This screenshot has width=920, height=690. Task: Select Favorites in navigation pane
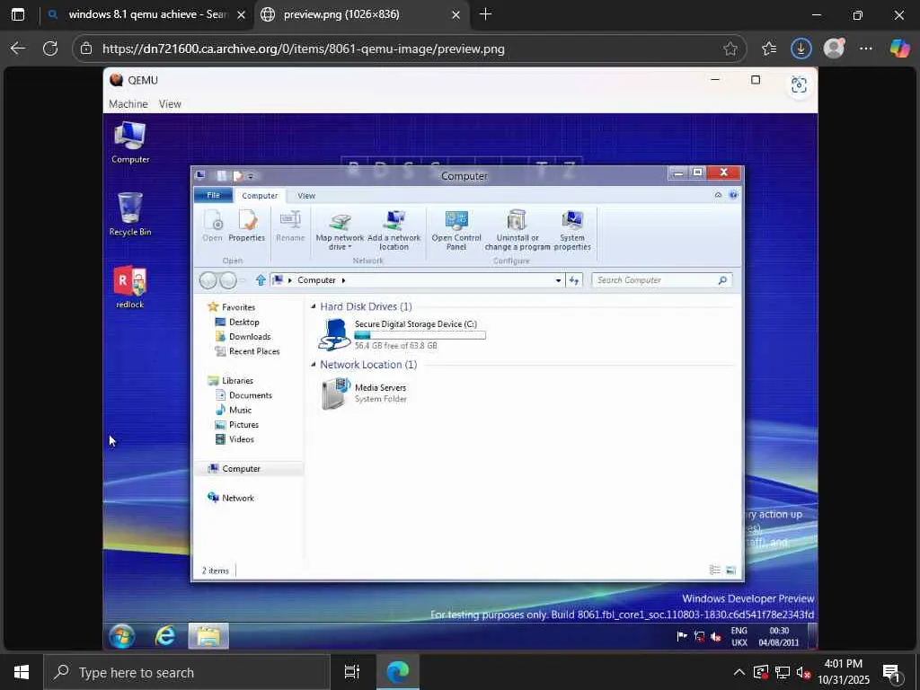pyautogui.click(x=238, y=307)
